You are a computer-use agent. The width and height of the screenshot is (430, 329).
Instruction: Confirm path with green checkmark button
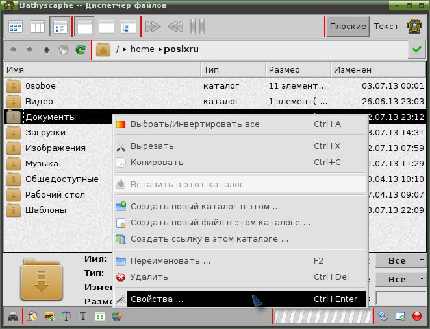coord(416,49)
